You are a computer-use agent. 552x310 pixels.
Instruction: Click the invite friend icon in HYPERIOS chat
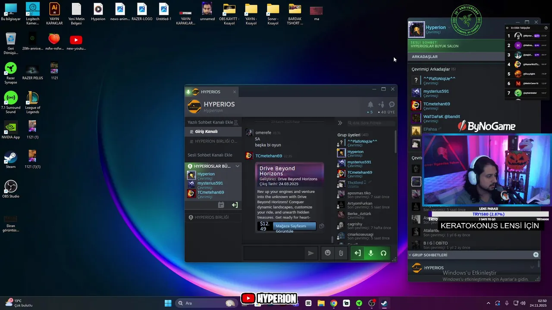click(x=381, y=105)
